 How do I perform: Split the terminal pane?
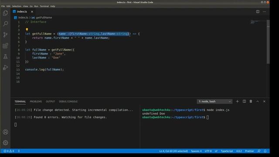pos(244,101)
